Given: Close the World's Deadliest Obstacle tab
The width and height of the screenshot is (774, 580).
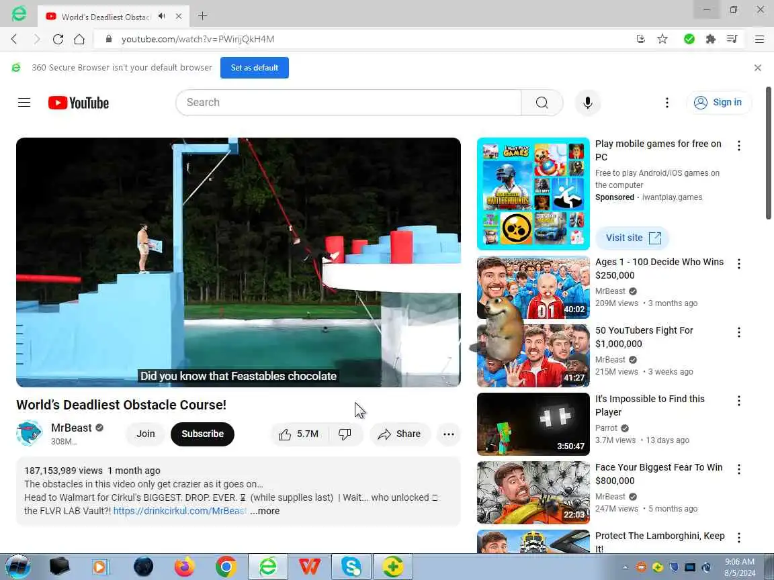Looking at the screenshot, I should pyautogui.click(x=179, y=16).
